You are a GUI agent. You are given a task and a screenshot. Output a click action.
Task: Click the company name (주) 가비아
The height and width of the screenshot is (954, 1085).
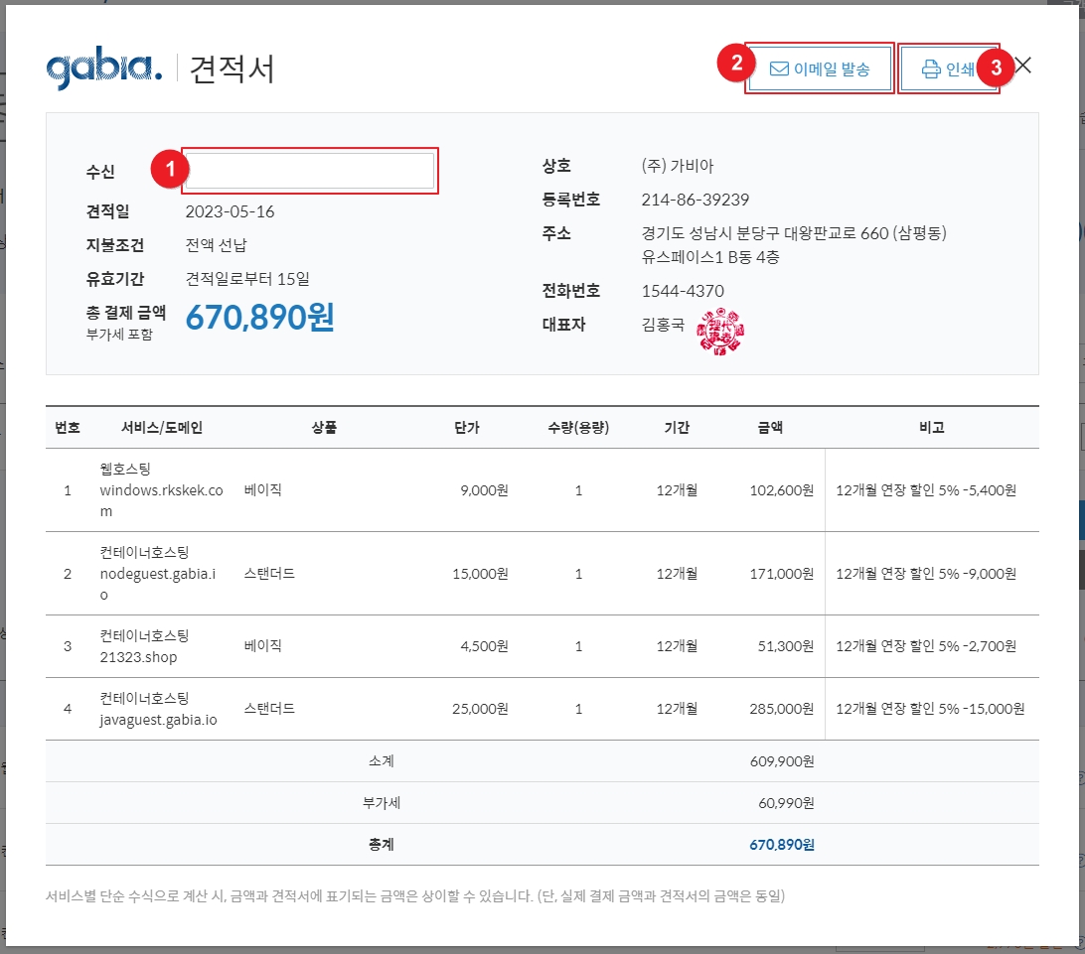tap(677, 166)
